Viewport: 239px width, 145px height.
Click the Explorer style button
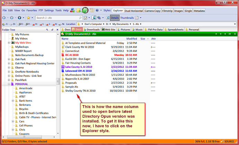coord(118,10)
